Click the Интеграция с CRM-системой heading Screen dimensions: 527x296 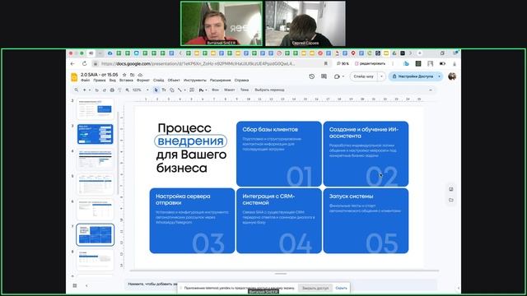268,199
